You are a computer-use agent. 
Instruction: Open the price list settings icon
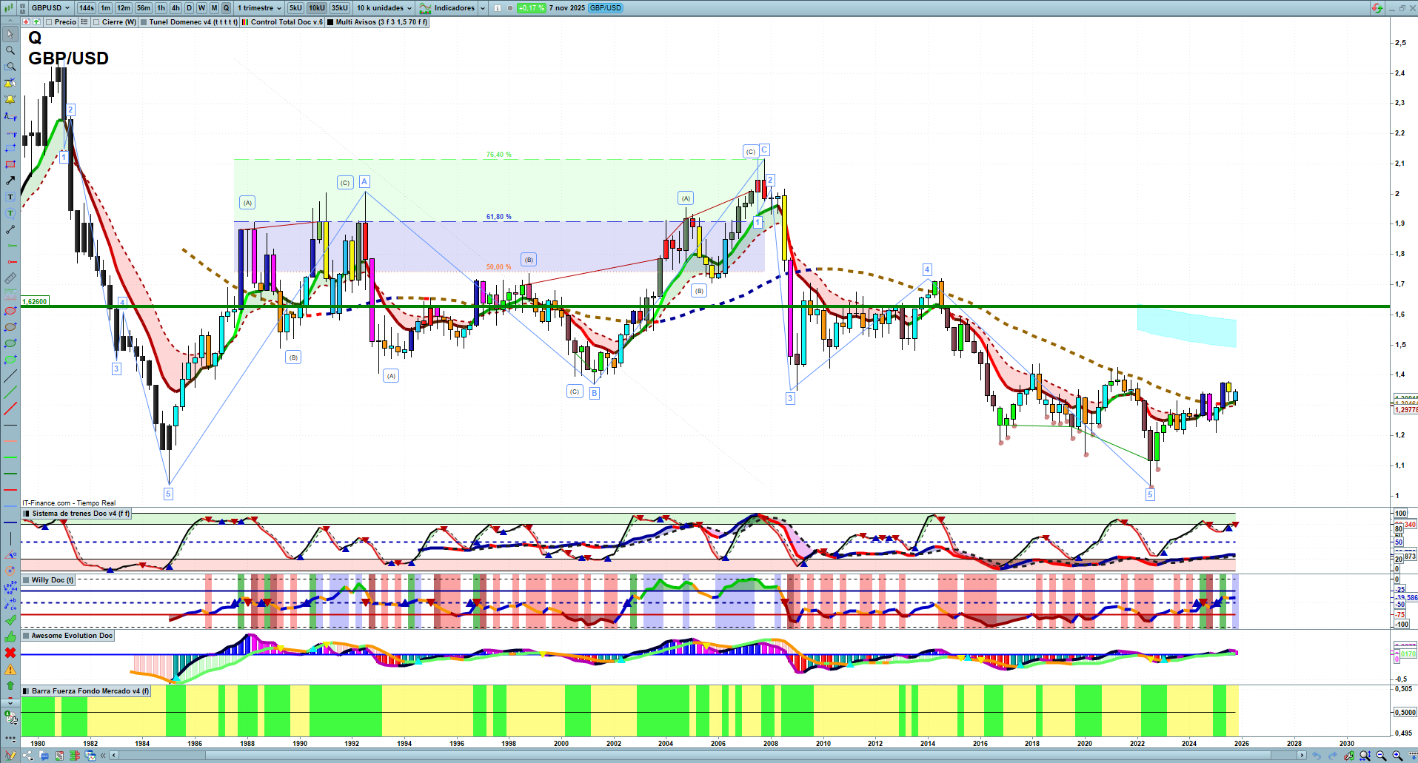pos(84,22)
